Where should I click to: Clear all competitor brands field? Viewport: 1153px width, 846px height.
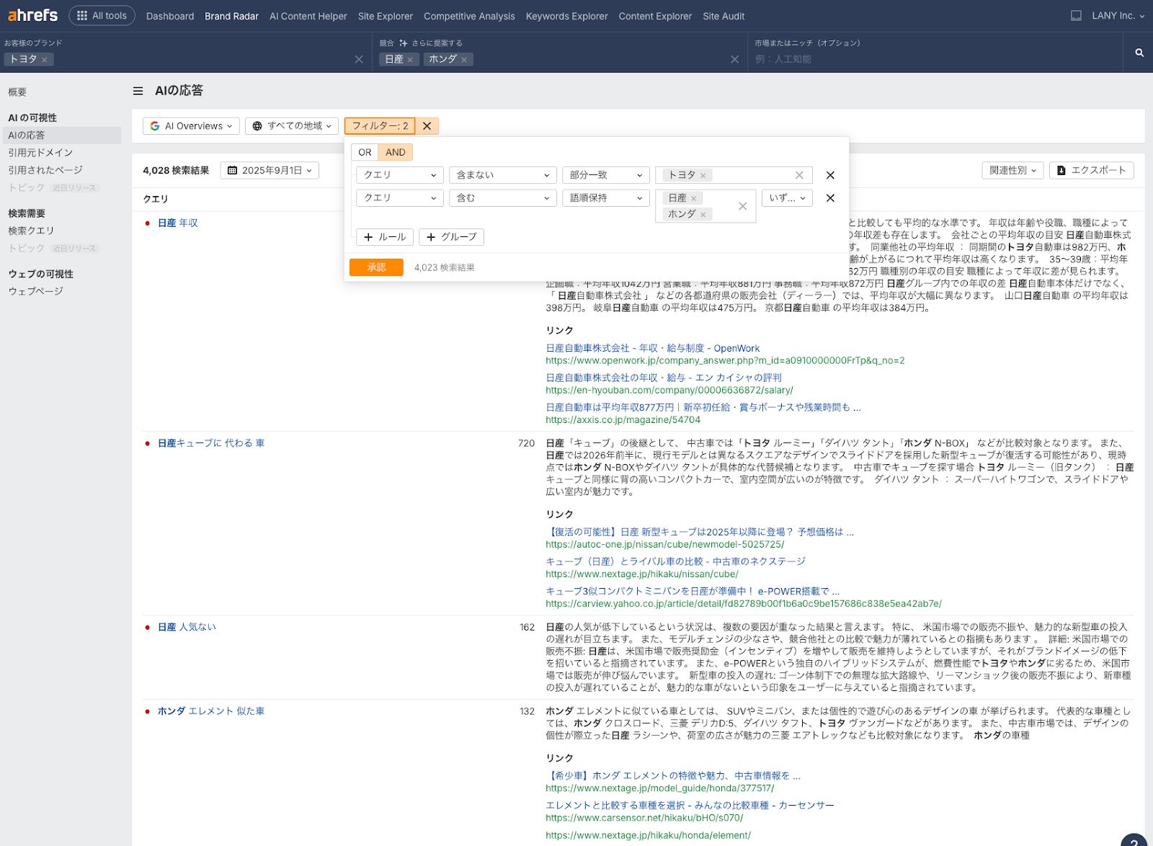pyautogui.click(x=734, y=59)
